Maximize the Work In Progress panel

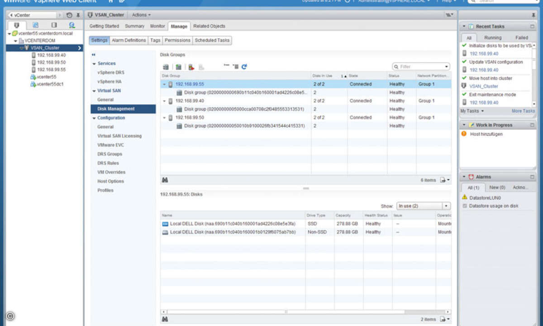pos(532,125)
